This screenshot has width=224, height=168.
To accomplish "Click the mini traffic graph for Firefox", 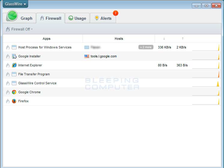I will coord(206,101).
